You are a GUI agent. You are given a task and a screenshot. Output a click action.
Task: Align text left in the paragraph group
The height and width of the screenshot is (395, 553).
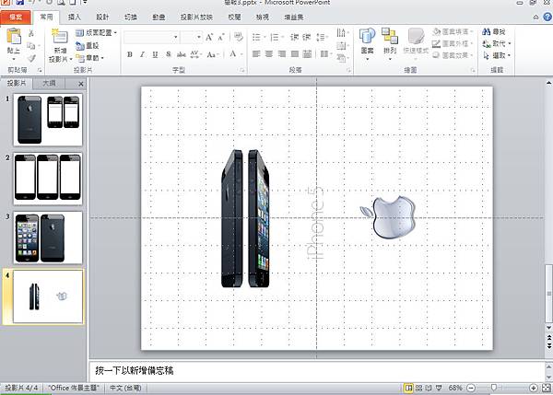(256, 54)
